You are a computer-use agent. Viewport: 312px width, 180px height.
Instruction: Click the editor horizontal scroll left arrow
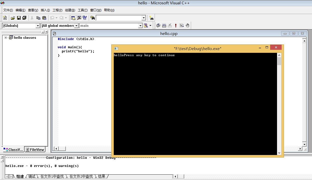56,148
